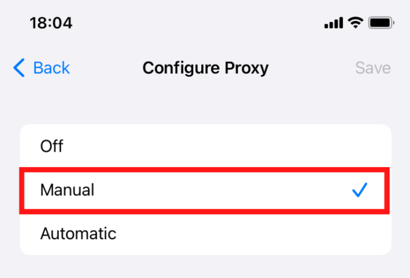This screenshot has height=278, width=410.
Task: Click the word Off in the list
Action: click(52, 146)
